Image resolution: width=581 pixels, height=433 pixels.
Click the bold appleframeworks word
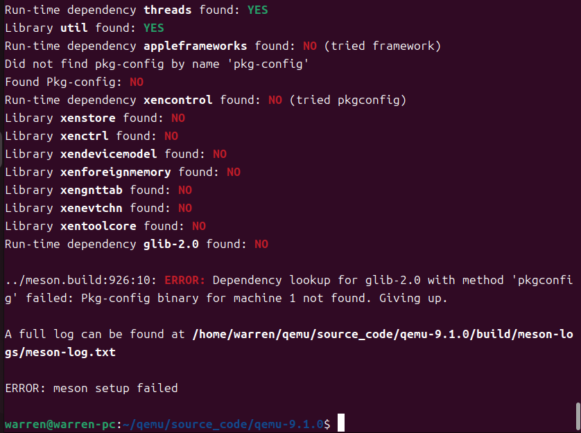tap(196, 46)
